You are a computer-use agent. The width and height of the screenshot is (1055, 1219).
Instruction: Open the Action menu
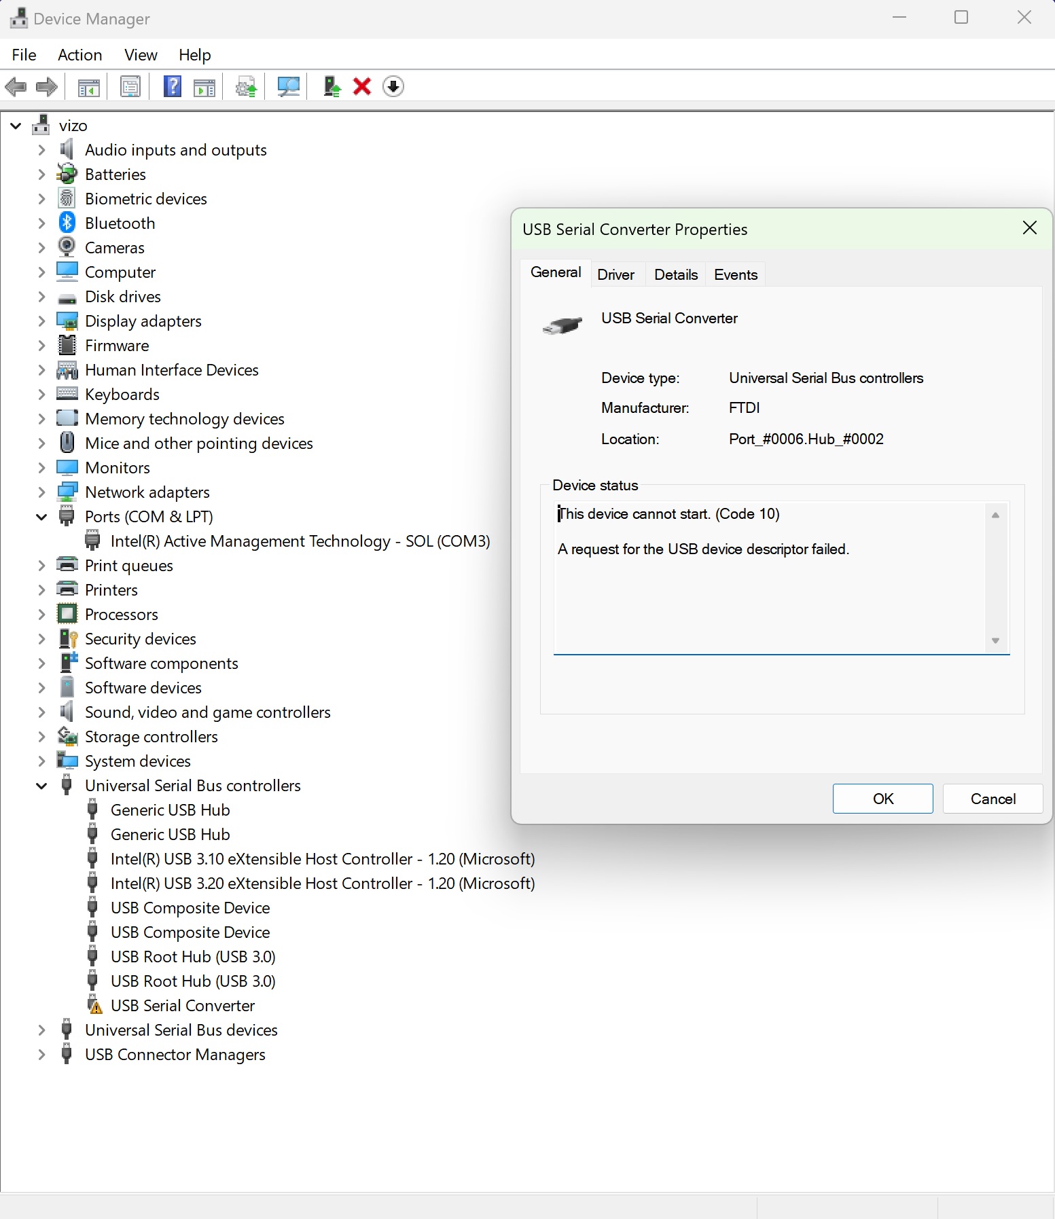click(x=79, y=55)
